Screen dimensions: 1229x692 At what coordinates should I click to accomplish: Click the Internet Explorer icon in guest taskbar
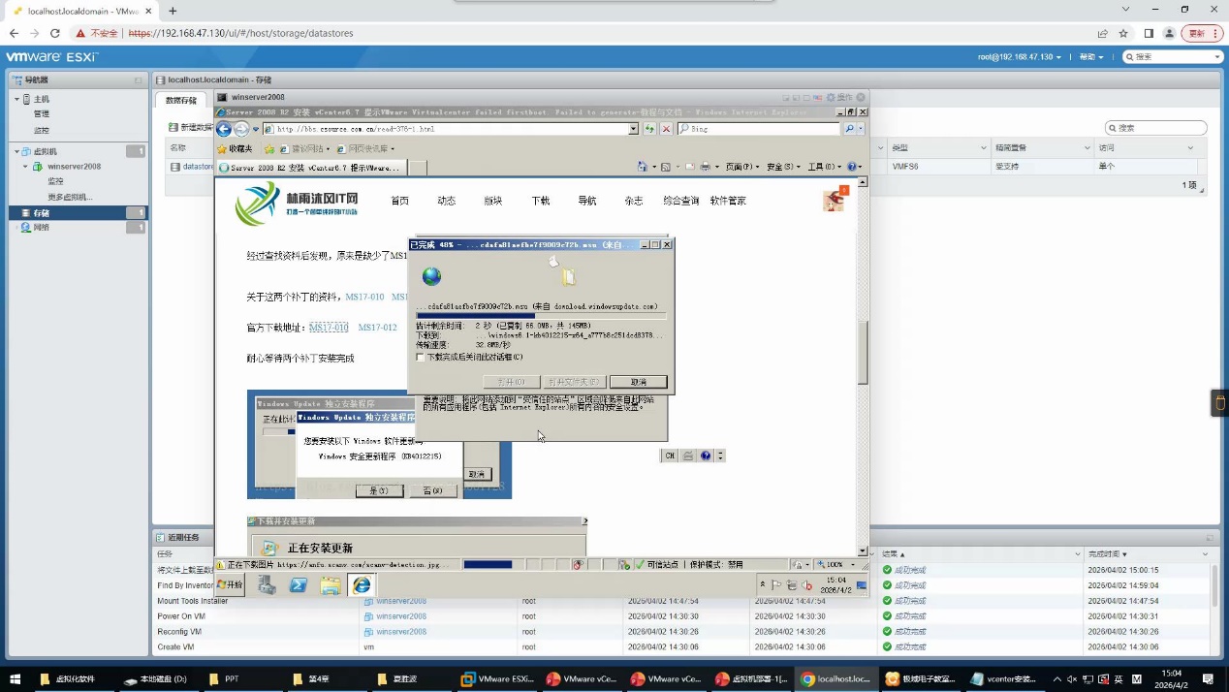362,584
